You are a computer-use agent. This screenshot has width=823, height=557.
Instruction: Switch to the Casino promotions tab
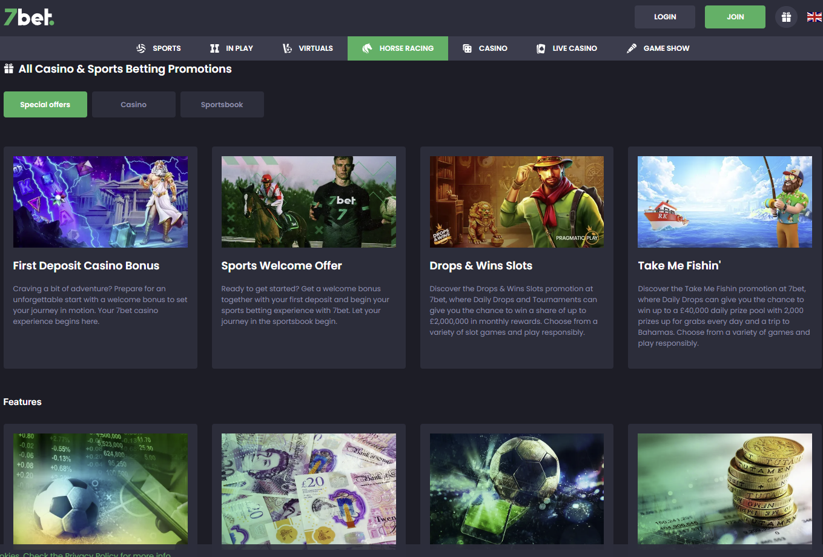133,105
